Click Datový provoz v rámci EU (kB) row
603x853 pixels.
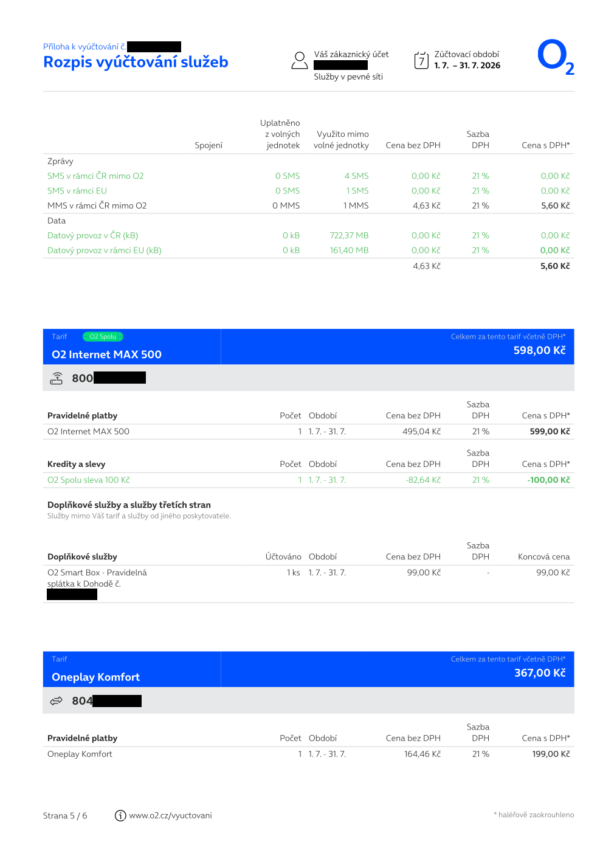point(308,250)
